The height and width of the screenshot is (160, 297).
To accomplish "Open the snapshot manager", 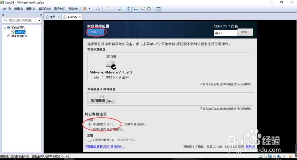I will click(120, 9).
